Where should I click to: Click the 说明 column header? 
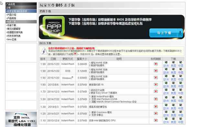click(x=119, y=59)
